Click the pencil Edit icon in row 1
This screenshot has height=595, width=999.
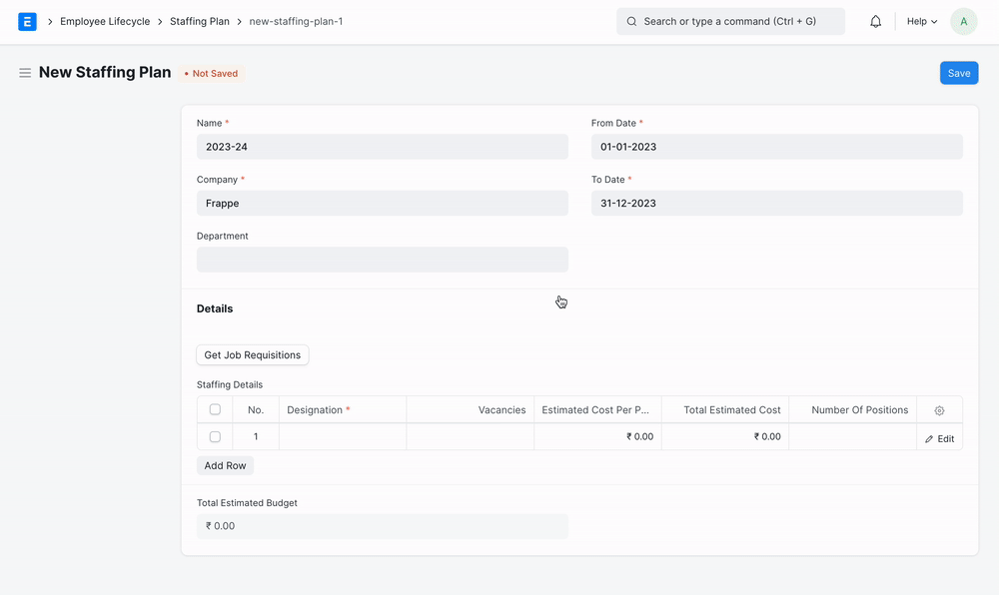(930, 439)
